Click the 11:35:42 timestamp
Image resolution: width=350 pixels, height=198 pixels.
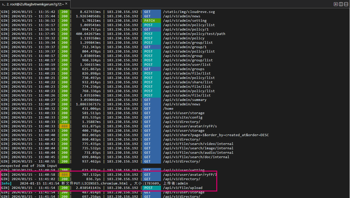[x=47, y=12]
